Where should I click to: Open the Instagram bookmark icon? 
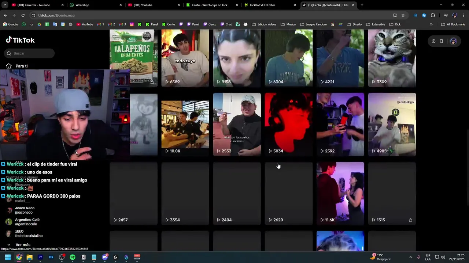point(132,24)
